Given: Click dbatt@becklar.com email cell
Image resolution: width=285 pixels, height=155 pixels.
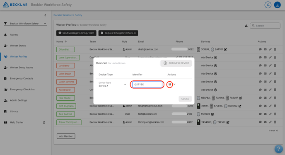Looking at the screenshot, I should click(148, 49).
